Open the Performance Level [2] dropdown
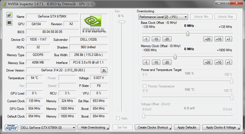This screenshot has height=134, width=245. (163, 17)
